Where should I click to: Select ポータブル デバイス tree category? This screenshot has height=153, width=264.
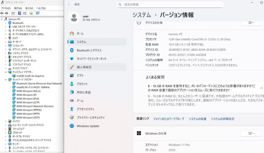21,136
